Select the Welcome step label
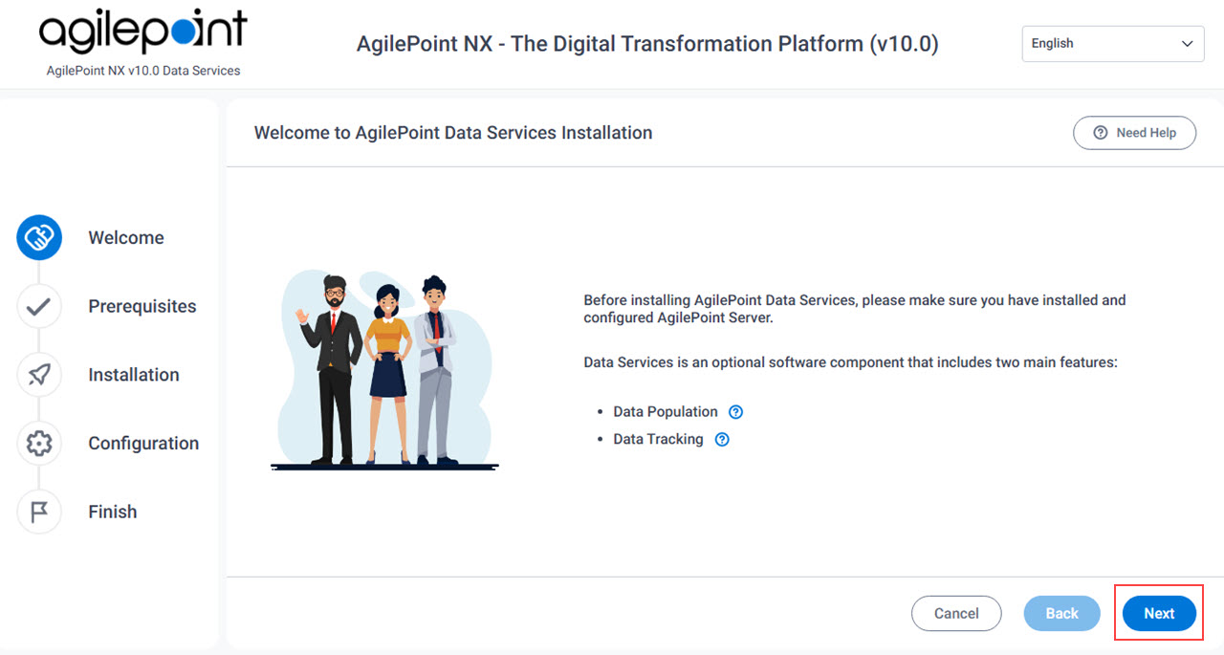 (x=126, y=238)
